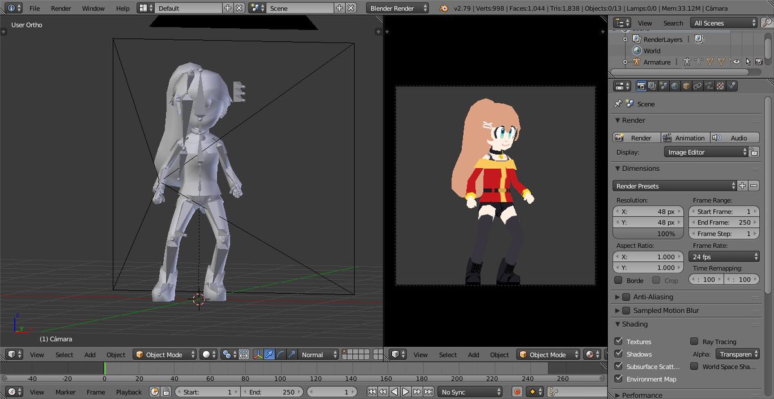The width and height of the screenshot is (774, 399).
Task: Open the Marker menu in timeline
Action: click(x=65, y=392)
